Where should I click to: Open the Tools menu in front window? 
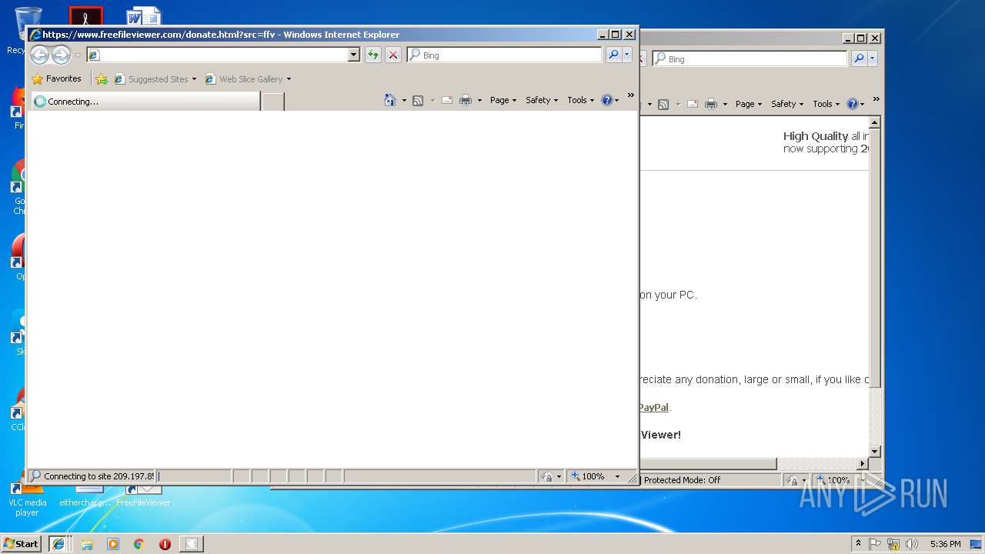pos(581,100)
